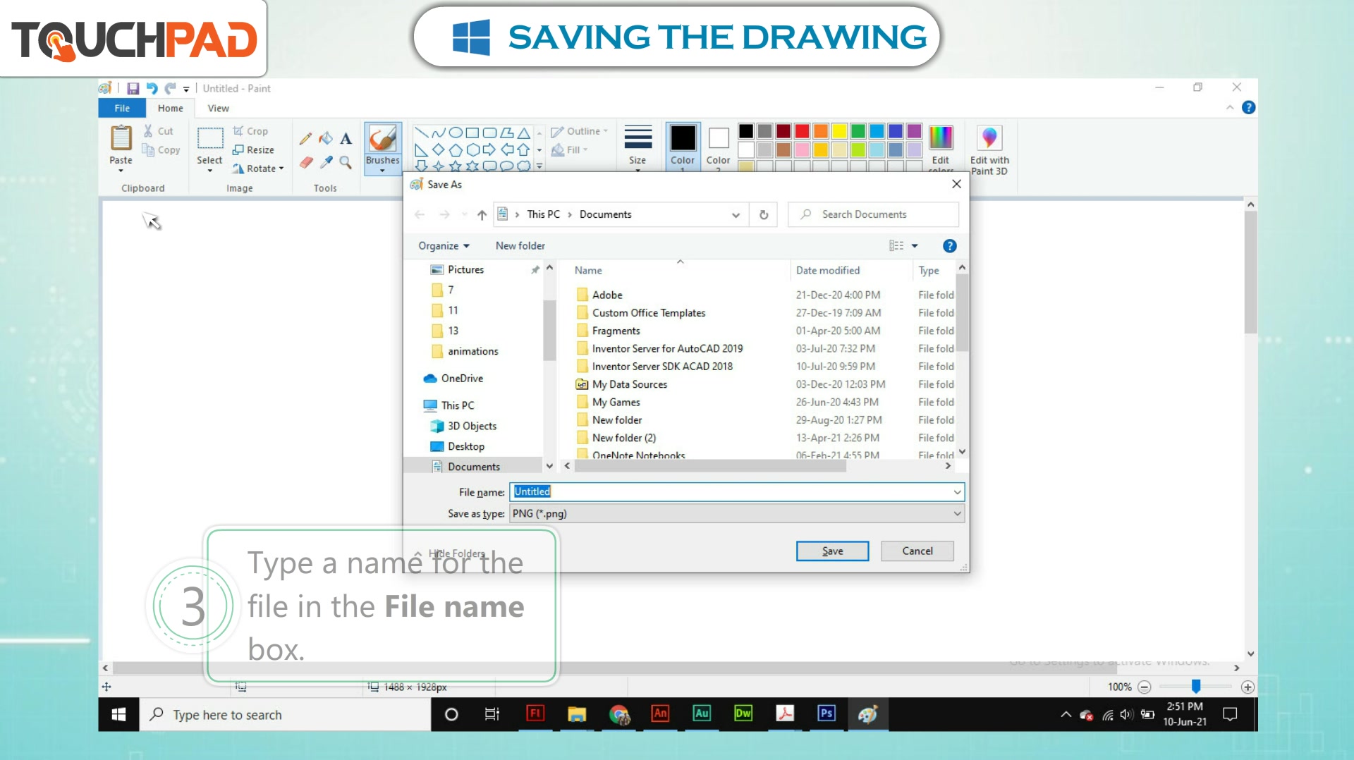Screen dimensions: 1354x760
Task: Select the Magnifier tool
Action: tap(346, 162)
